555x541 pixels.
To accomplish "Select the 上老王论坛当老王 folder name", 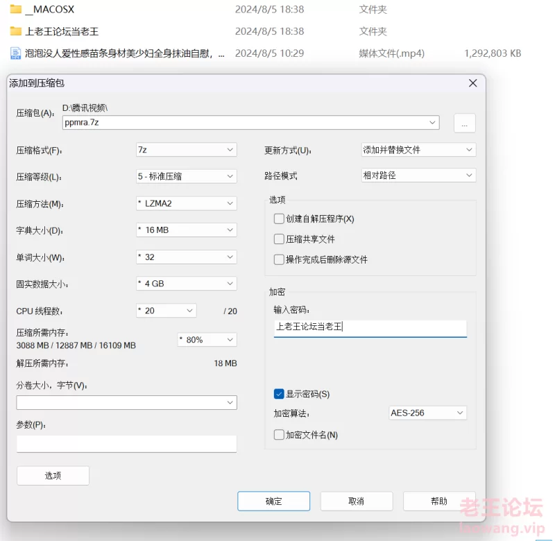I will click(x=62, y=31).
